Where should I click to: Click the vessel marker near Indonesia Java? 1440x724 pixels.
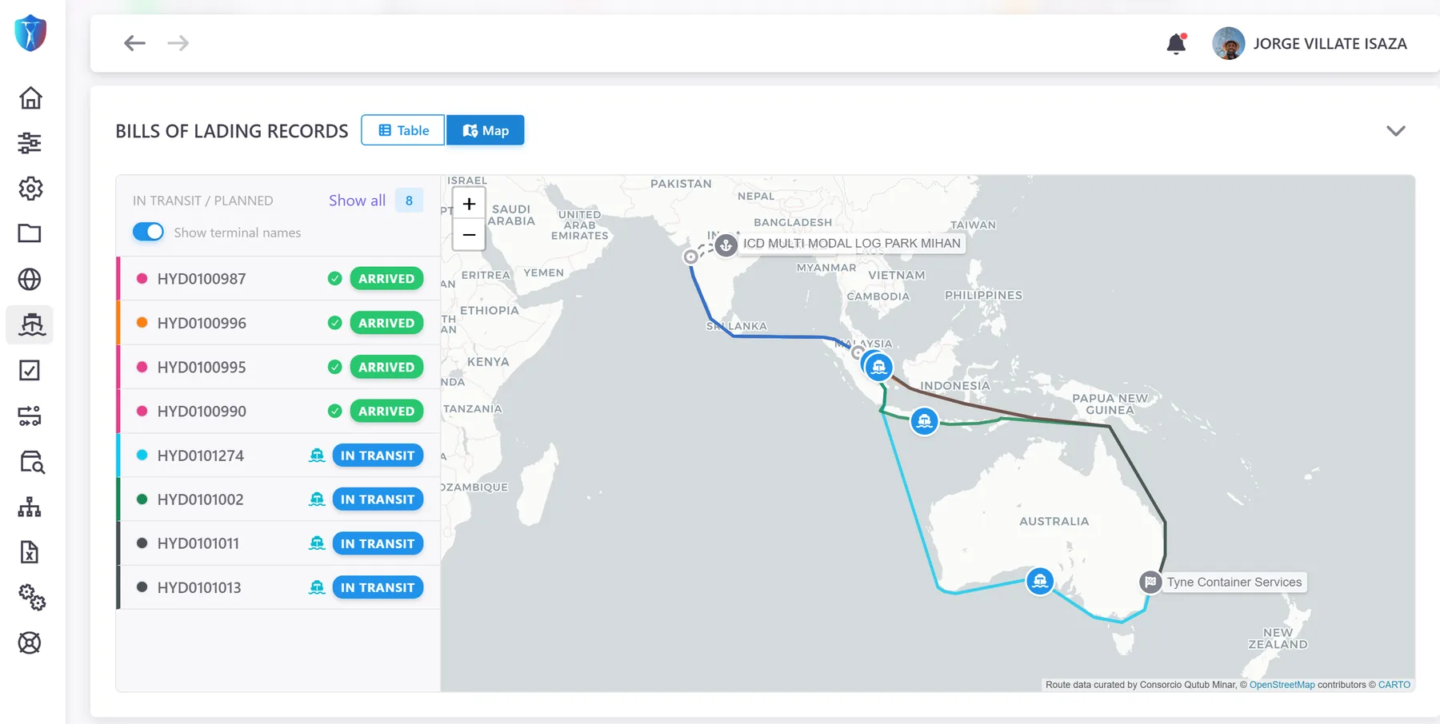(x=924, y=420)
